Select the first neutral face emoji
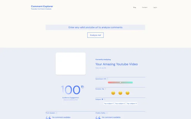Image resolution: width=191 pixels, height=119 pixels. 113,93
